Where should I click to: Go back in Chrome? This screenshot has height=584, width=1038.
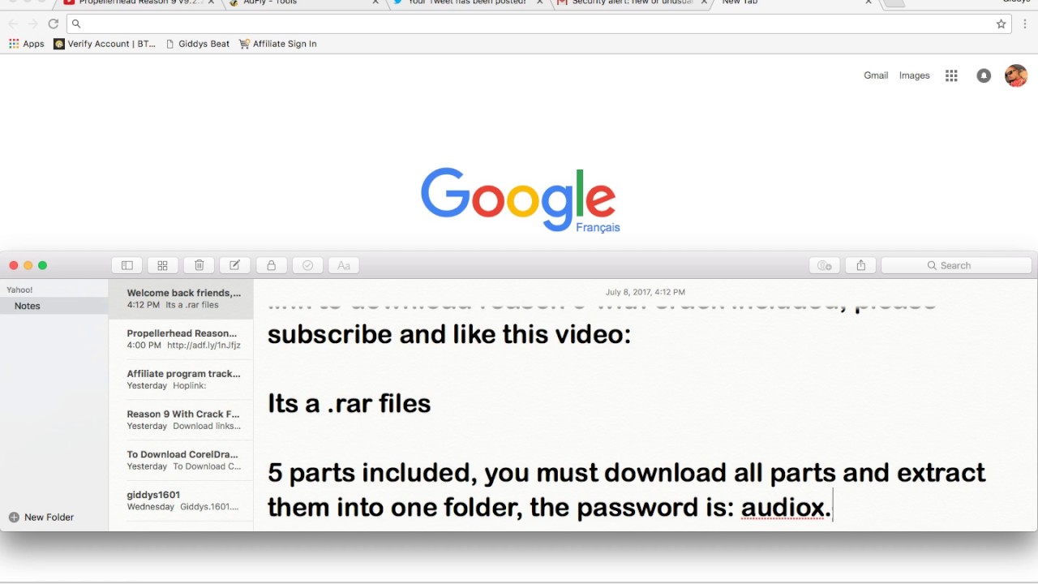click(x=13, y=24)
